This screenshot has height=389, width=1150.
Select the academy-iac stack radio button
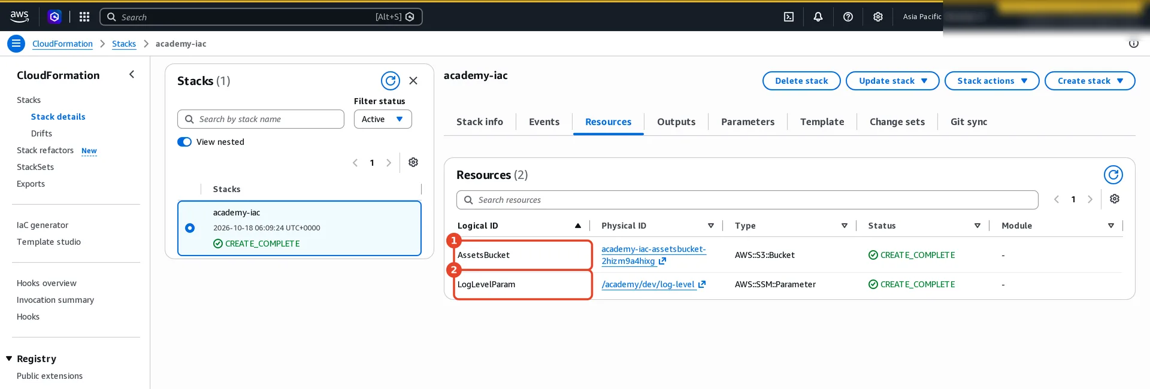(x=190, y=228)
